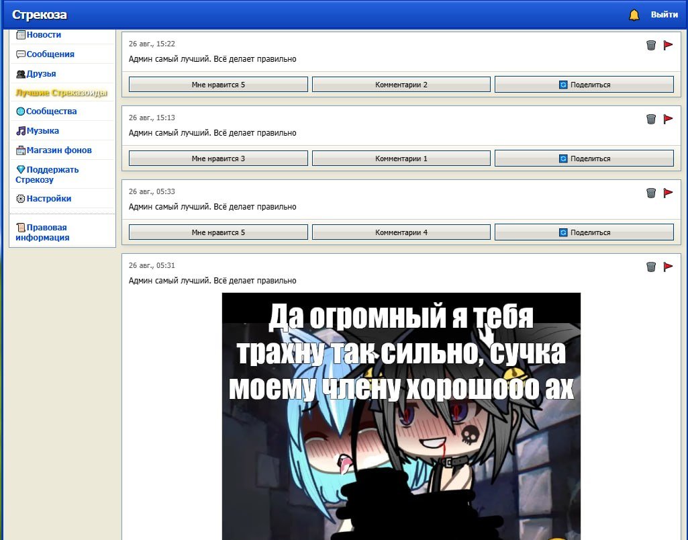
Task: Click the Настройки gear icon
Action: click(x=21, y=199)
